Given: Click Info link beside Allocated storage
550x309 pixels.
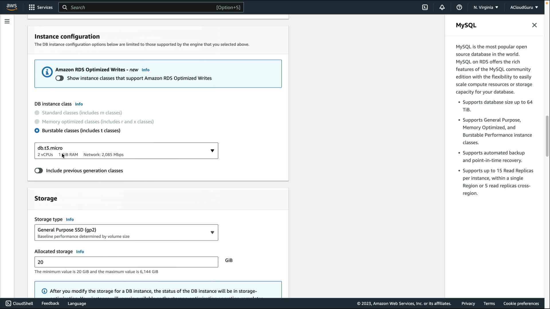Looking at the screenshot, I should [80, 251].
